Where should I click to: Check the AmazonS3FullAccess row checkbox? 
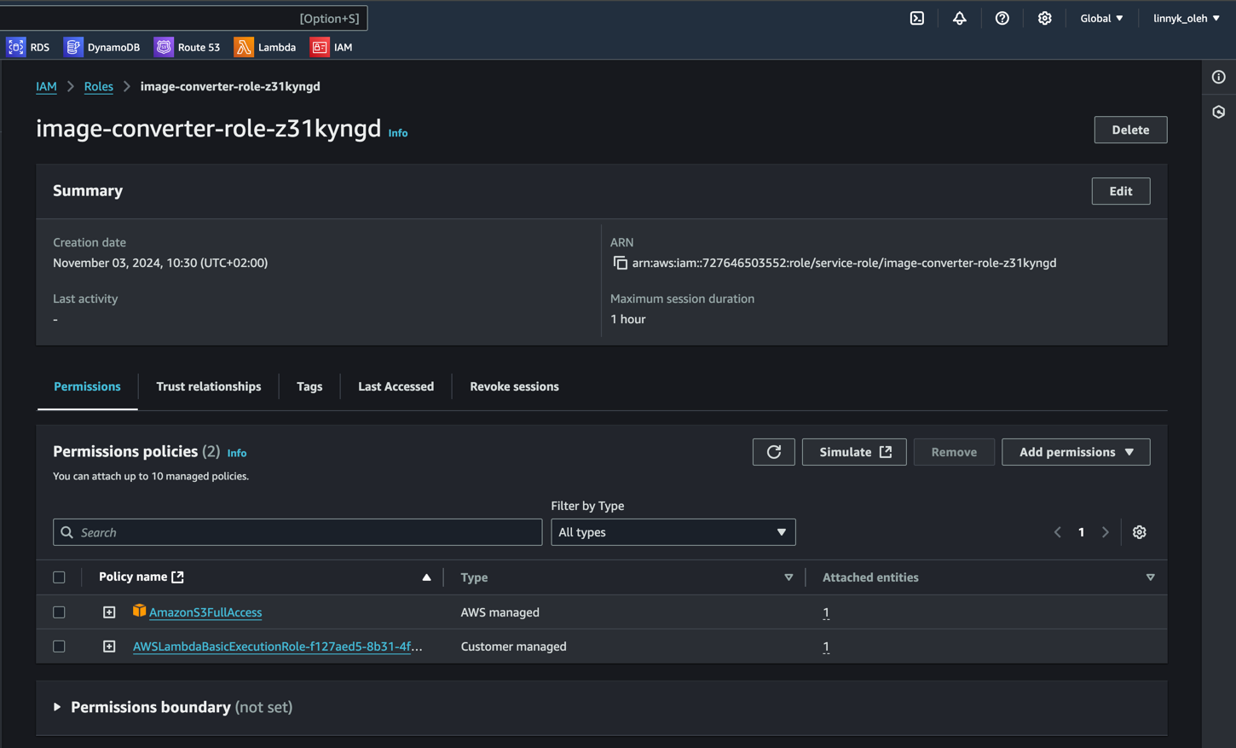click(59, 612)
